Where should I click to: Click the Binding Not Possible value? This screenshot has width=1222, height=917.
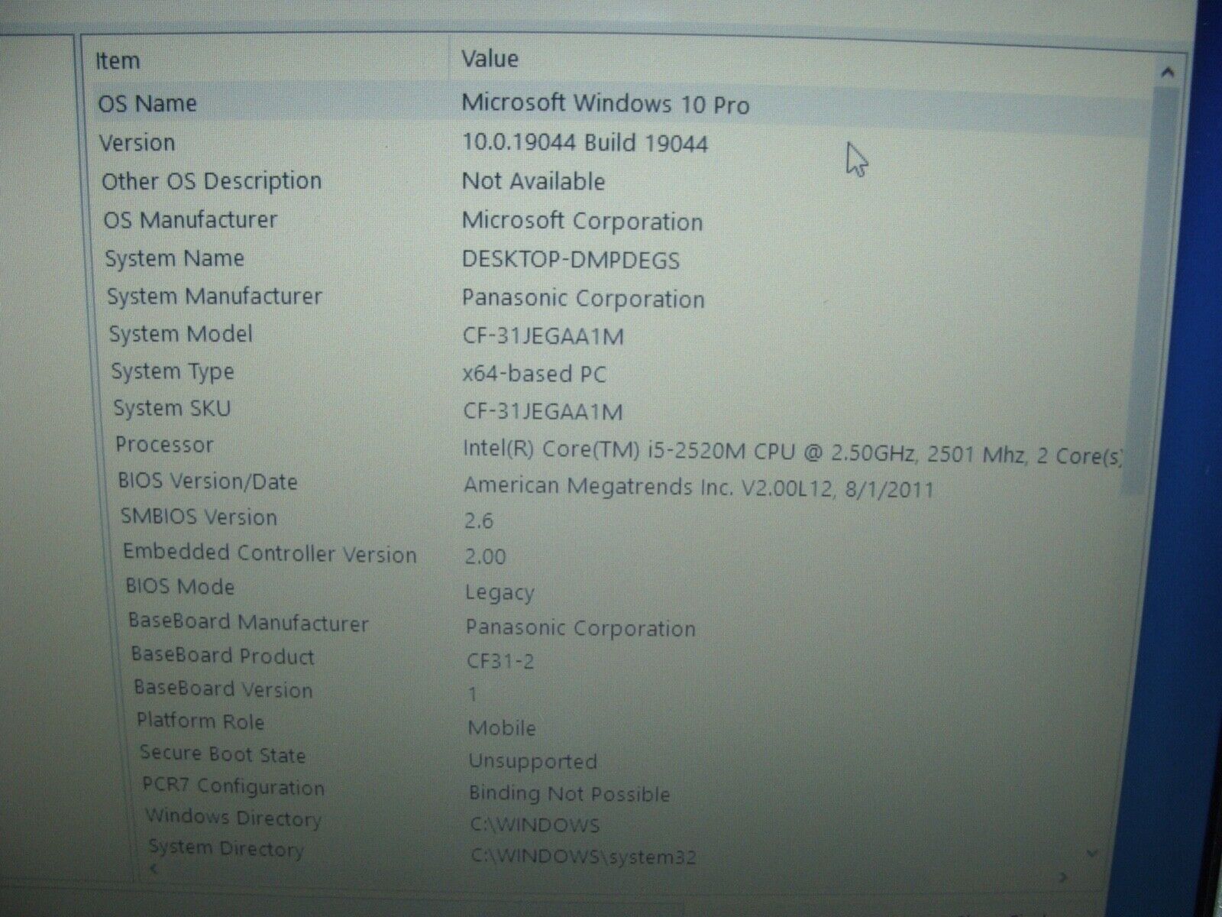[570, 794]
